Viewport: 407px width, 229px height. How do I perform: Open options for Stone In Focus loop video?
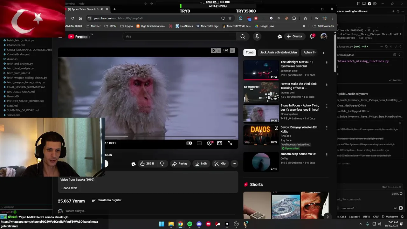pyautogui.click(x=327, y=106)
